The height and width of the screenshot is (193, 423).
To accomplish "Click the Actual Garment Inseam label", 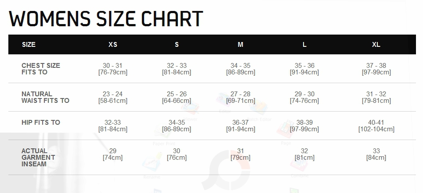I will pyautogui.click(x=38, y=157).
